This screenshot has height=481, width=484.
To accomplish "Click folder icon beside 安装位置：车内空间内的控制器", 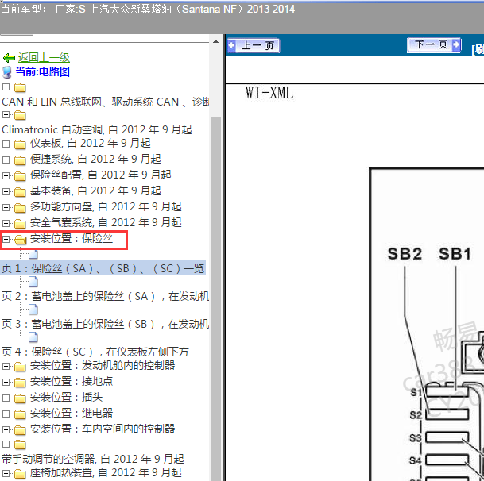I will pyautogui.click(x=20, y=430).
